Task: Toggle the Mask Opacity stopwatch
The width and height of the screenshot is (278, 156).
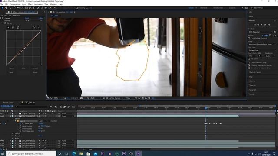Action: [x=20, y=129]
